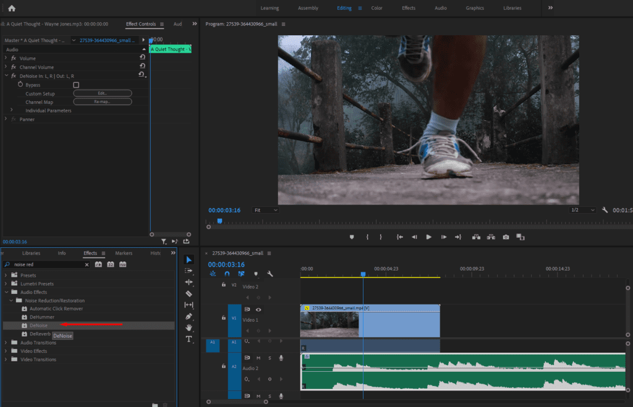Go to the Home screen icon

pos(12,8)
